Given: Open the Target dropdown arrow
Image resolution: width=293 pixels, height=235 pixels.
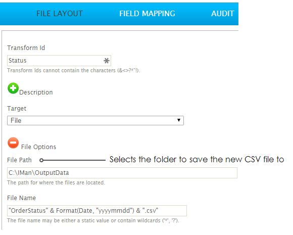Looking at the screenshot, I should point(179,120).
